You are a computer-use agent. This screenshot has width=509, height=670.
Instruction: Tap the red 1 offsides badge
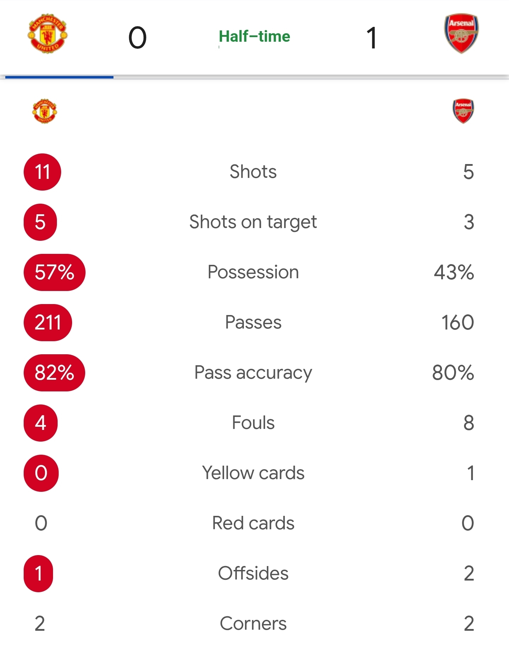click(39, 573)
